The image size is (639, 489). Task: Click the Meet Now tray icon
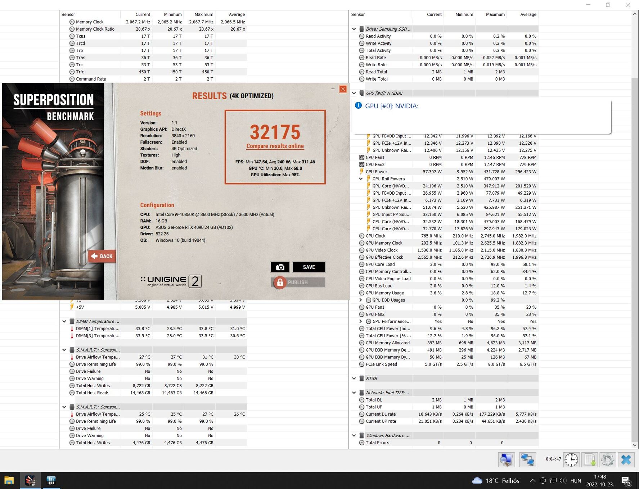click(543, 480)
